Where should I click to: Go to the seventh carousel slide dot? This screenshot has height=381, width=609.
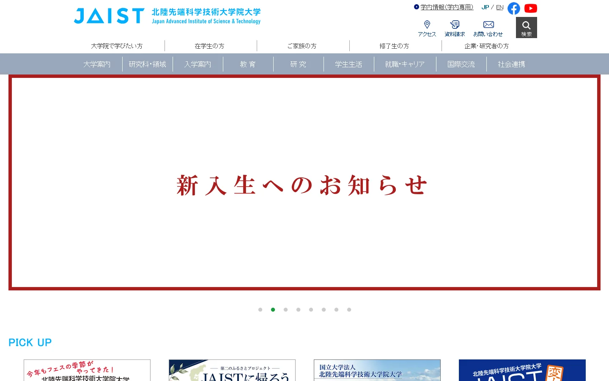pyautogui.click(x=336, y=309)
